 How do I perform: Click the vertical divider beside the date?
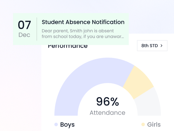[37, 29]
